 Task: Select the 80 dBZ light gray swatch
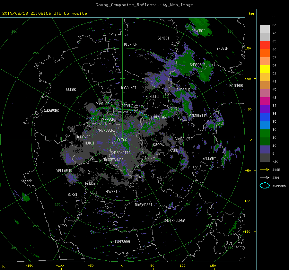pos(265,29)
